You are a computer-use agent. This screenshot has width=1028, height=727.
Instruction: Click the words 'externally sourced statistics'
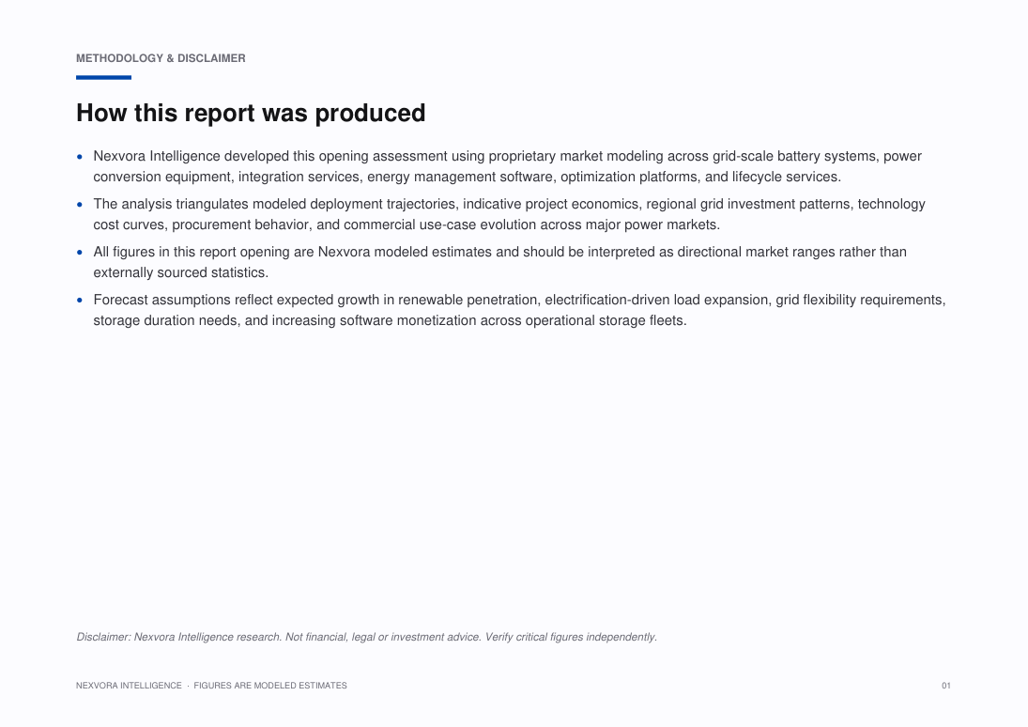(179, 273)
